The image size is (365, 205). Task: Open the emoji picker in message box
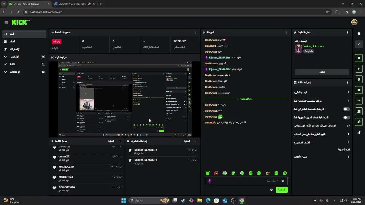pyautogui.click(x=283, y=181)
